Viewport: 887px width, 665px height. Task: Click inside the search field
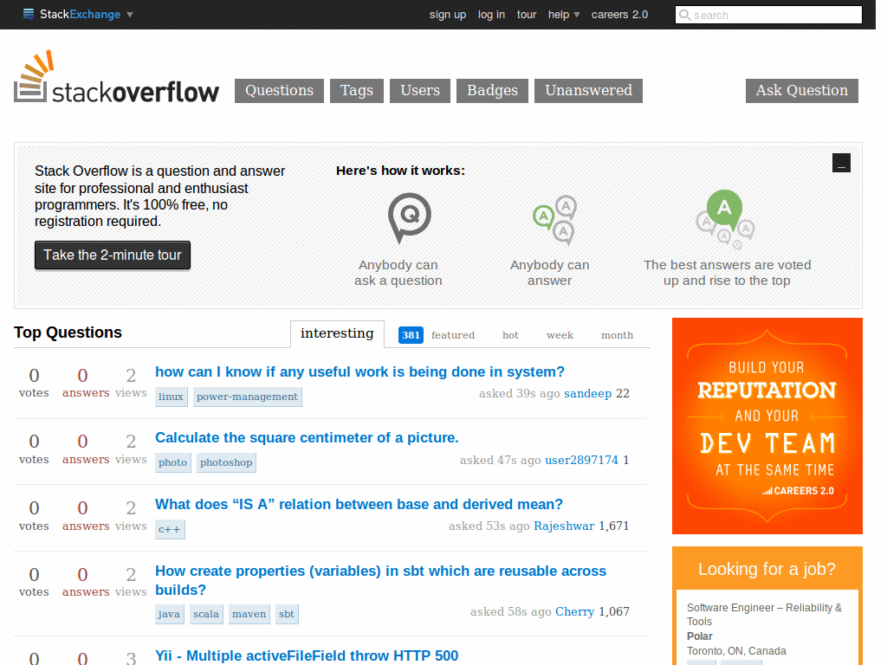[771, 15]
